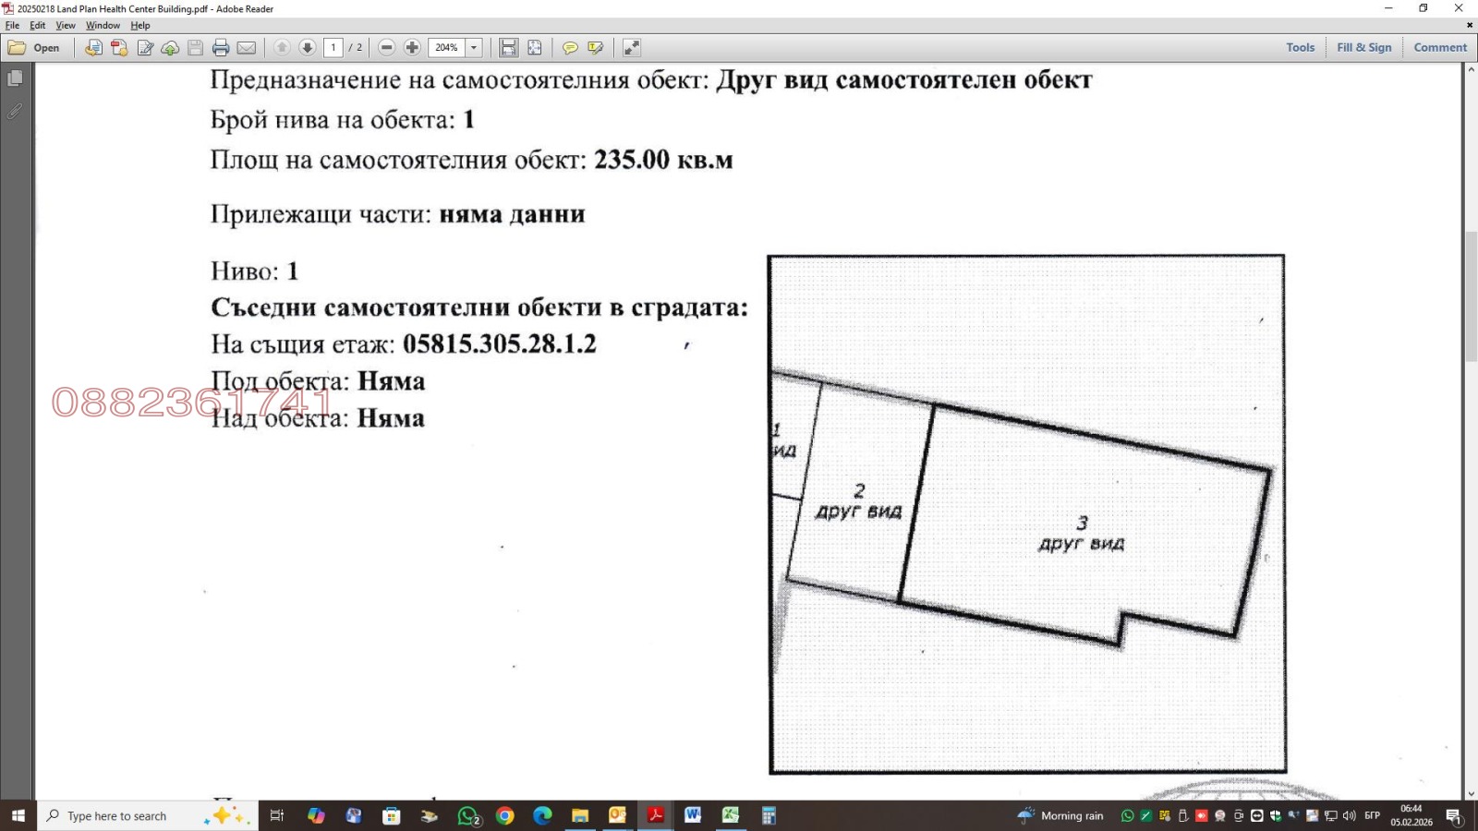Open Microsoft Store from taskbar

(x=392, y=815)
